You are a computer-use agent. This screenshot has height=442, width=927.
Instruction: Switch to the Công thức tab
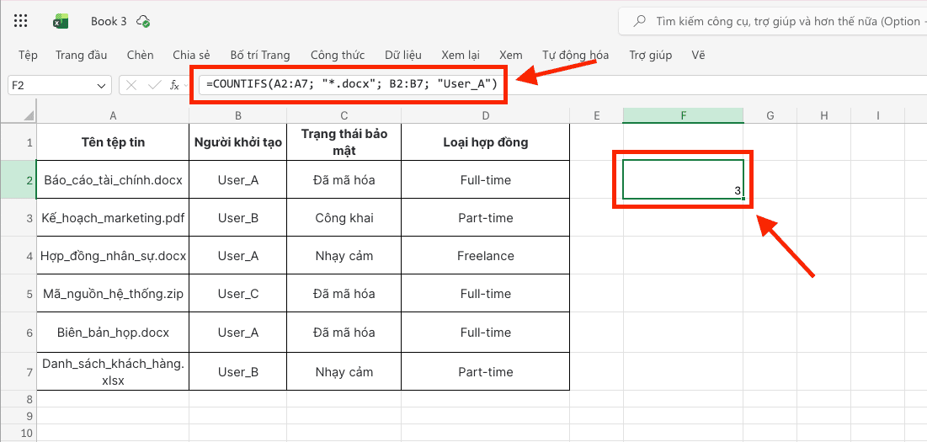(x=337, y=56)
